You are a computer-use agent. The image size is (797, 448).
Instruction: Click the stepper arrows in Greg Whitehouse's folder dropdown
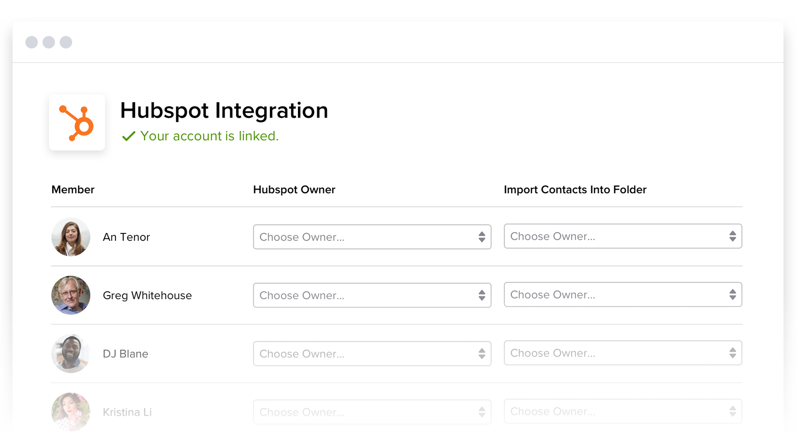click(x=732, y=295)
